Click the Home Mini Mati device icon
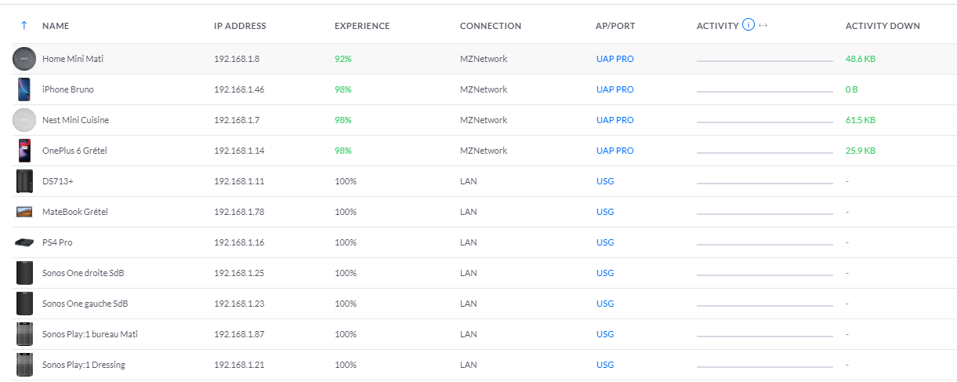The image size is (957, 382). (x=24, y=59)
